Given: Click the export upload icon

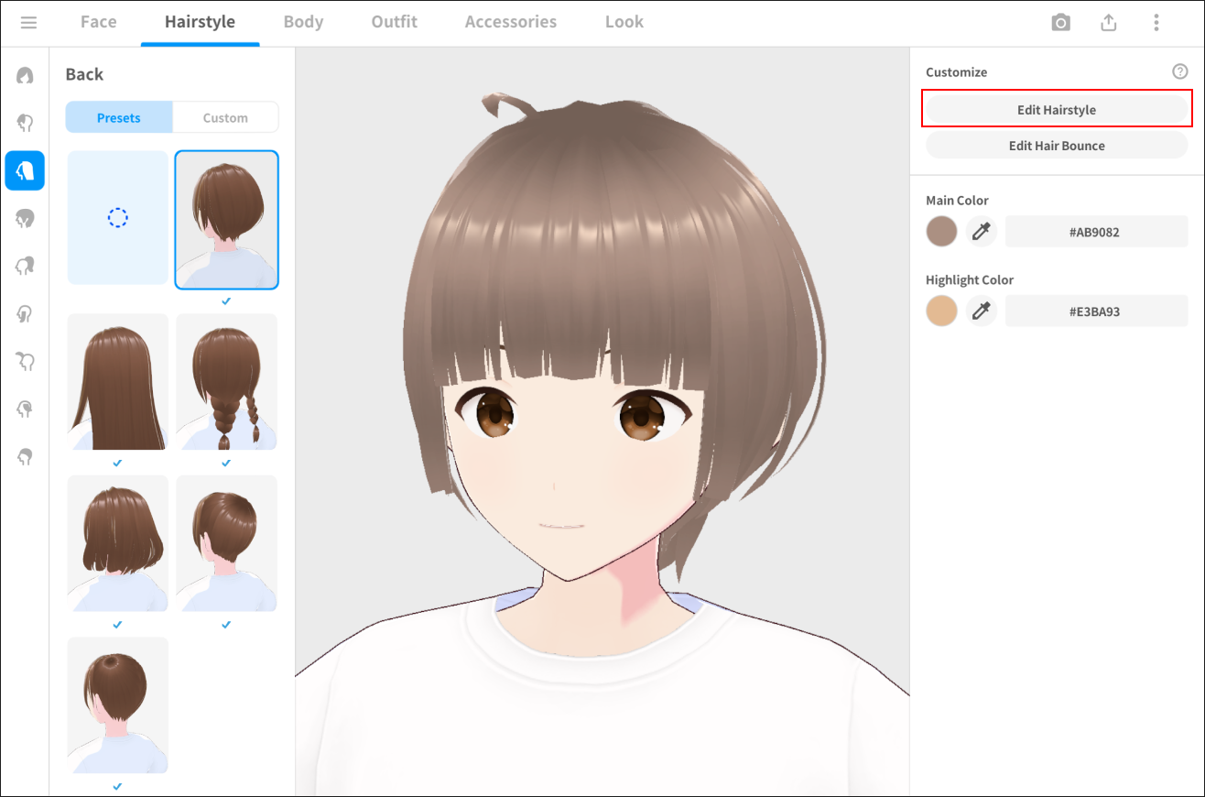Looking at the screenshot, I should 1108,23.
